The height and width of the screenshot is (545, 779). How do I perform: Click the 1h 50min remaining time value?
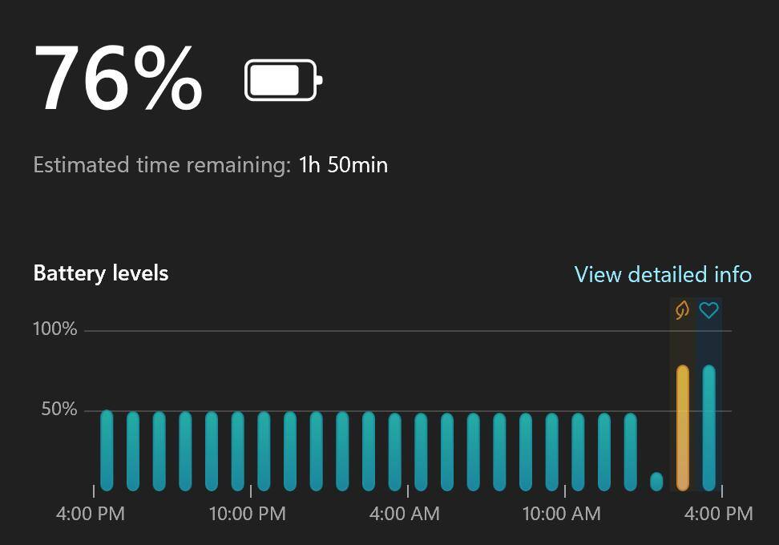[x=343, y=165]
